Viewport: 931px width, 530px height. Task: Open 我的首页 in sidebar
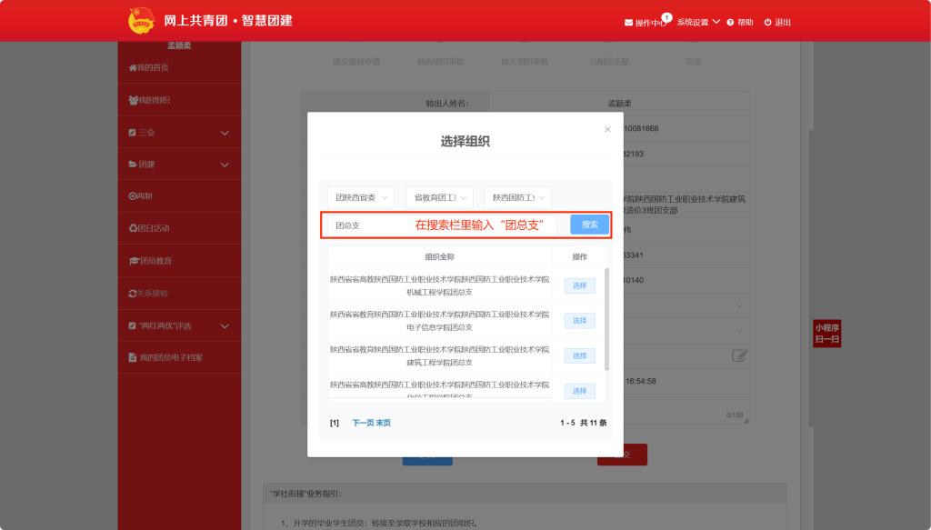pos(153,67)
